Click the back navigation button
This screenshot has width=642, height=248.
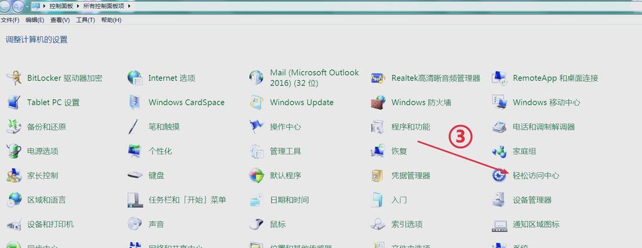coord(6,6)
